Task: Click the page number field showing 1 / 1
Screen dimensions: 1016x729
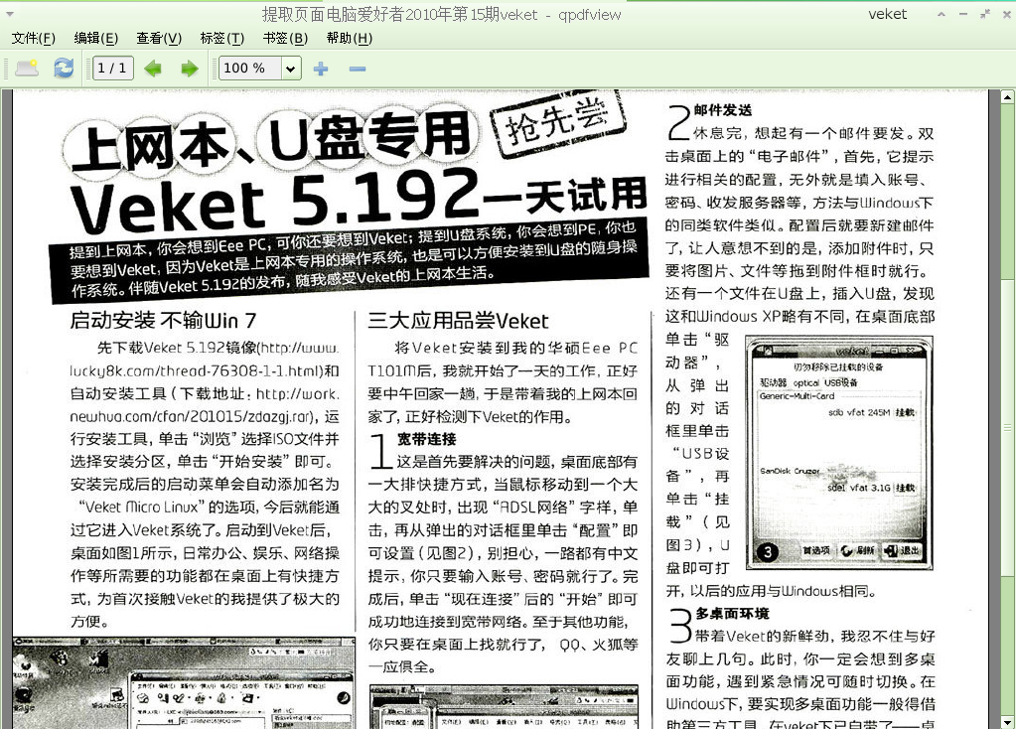Action: 113,69
